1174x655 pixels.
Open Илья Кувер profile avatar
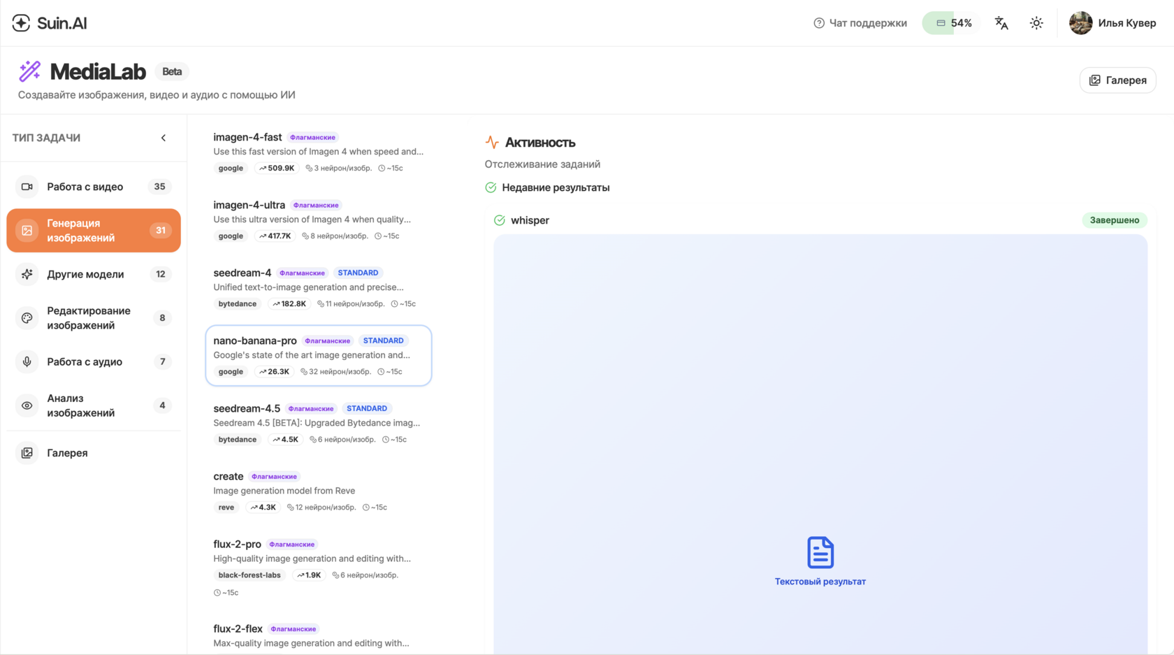(1080, 23)
